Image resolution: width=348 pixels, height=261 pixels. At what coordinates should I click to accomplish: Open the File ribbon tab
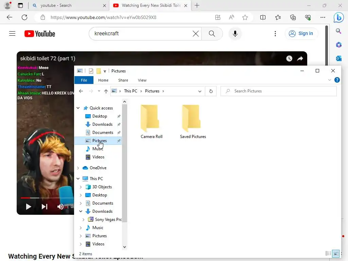[x=84, y=80]
